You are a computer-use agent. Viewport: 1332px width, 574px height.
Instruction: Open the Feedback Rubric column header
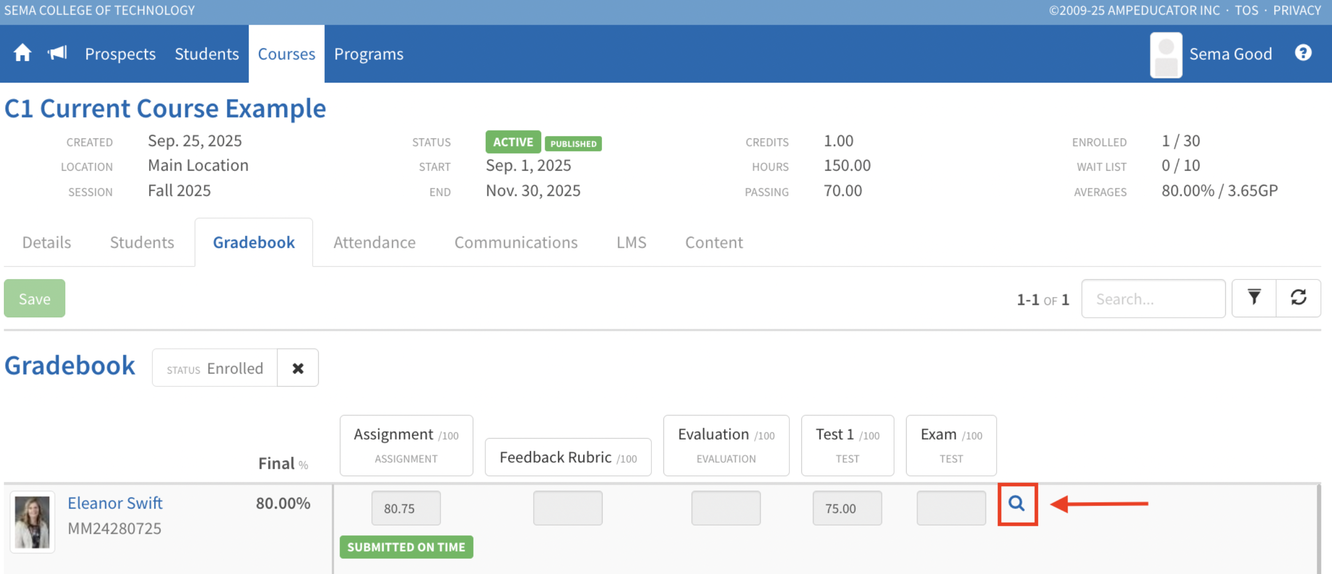click(x=567, y=457)
